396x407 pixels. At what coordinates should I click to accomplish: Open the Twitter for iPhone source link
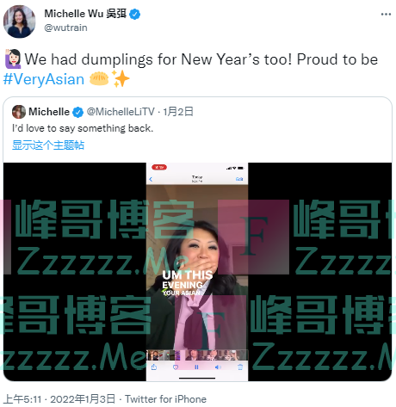(165, 399)
